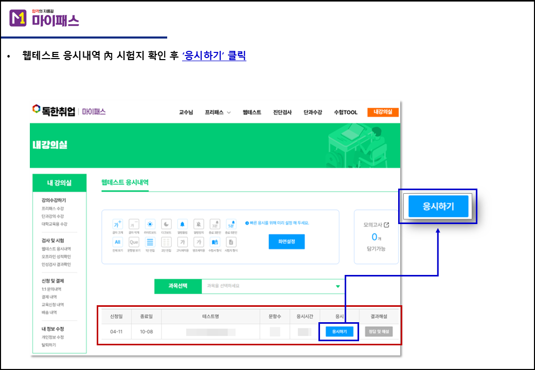
Task: Select the 시험지 형식 exam paper icon
Action: click(x=231, y=242)
